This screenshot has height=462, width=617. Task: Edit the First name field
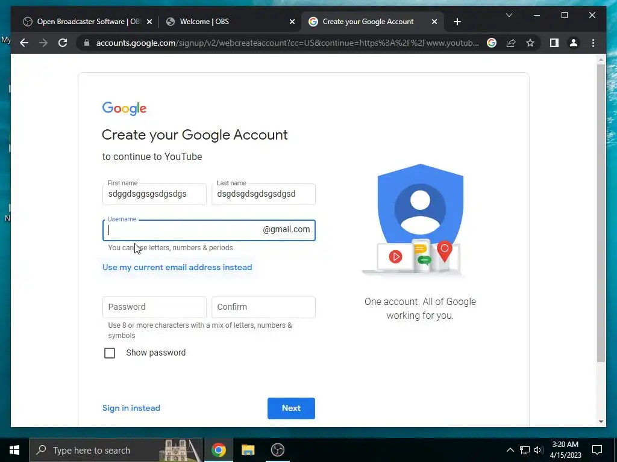click(154, 194)
